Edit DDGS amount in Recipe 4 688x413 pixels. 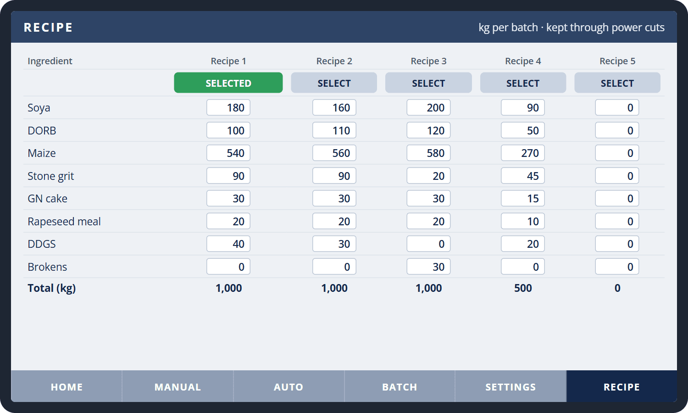pyautogui.click(x=523, y=244)
